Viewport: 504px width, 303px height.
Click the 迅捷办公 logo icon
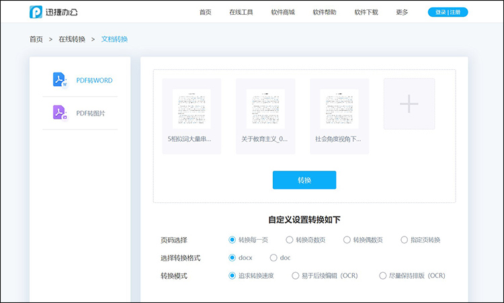36,12
